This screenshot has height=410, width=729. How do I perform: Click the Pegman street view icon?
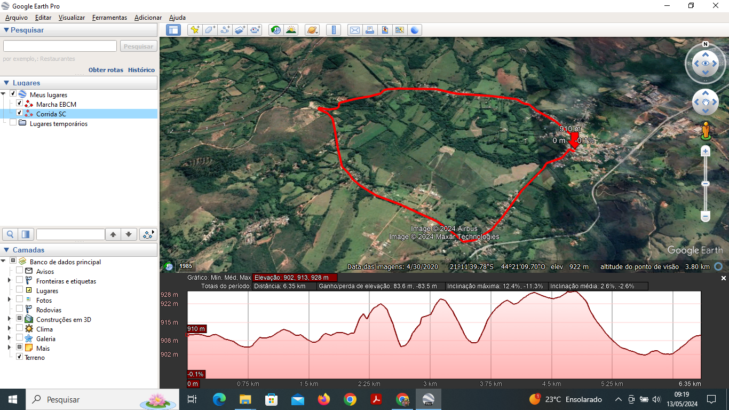pyautogui.click(x=706, y=130)
